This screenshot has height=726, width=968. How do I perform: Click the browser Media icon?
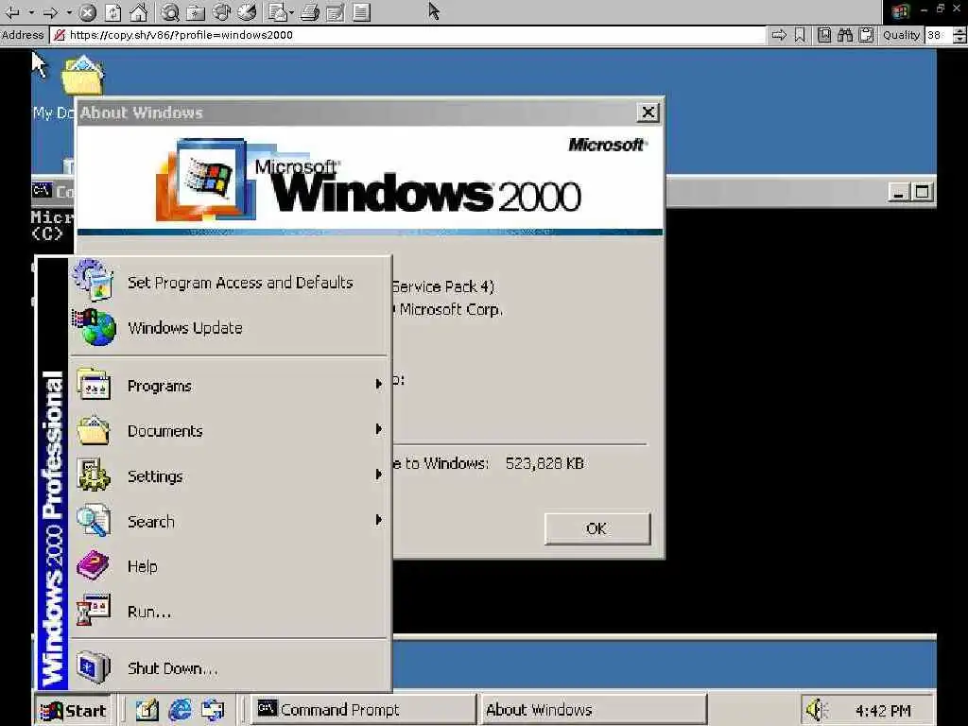pyautogui.click(x=221, y=11)
